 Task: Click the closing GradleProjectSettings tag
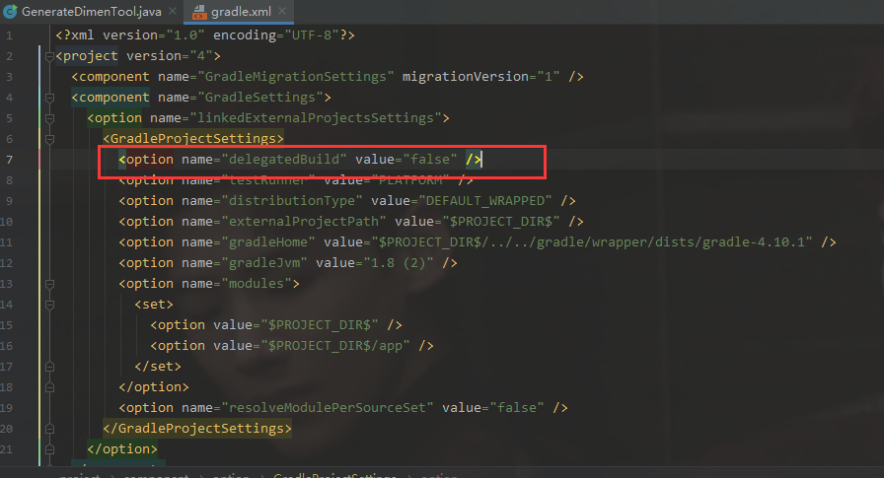(197, 429)
